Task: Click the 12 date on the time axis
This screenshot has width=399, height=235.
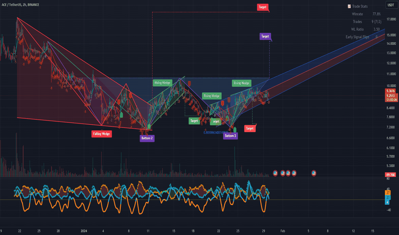Action: tap(353, 231)
